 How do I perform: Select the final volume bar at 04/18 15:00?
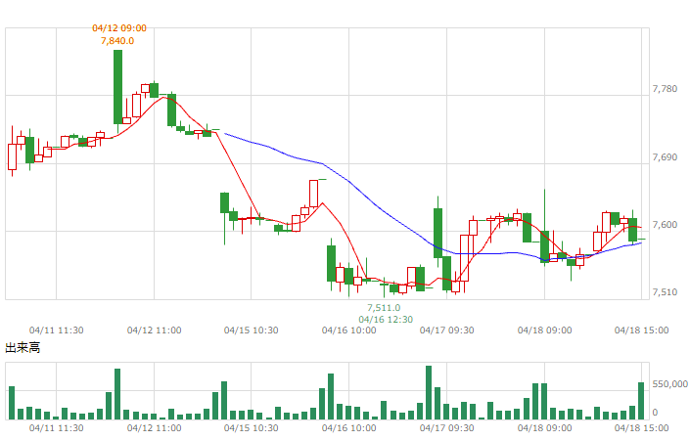[641, 401]
